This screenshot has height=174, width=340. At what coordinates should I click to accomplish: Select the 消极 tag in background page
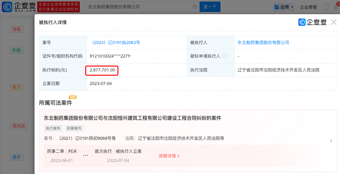pyautogui.click(x=17, y=29)
